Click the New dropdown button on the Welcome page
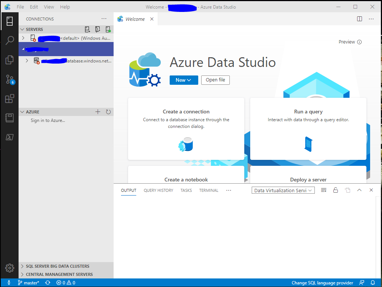Viewport: 382px width, 287px height. [183, 80]
